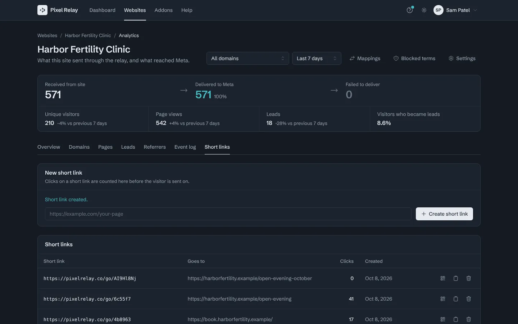The width and height of the screenshot is (518, 324).
Task: Open the All domains dropdown
Action: [x=248, y=58]
